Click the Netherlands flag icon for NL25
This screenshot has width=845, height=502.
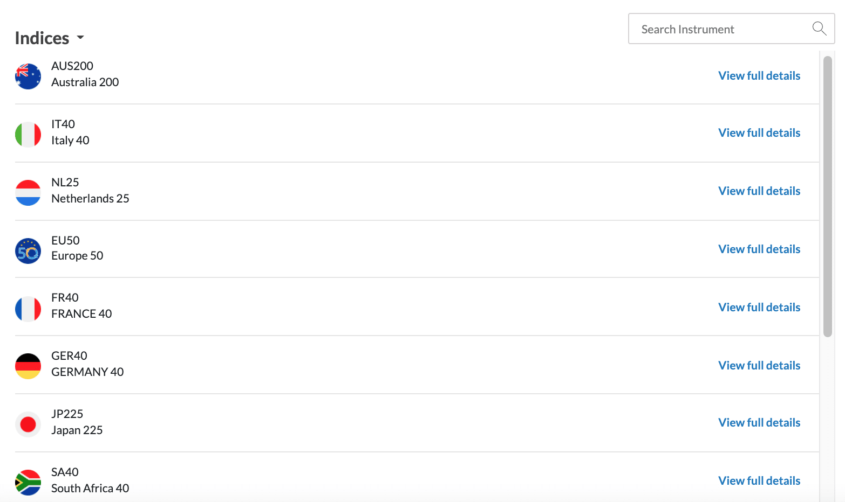pos(28,193)
